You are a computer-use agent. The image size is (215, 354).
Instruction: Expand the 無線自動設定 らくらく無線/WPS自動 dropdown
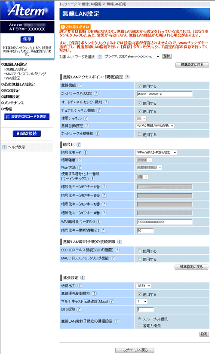(x=155, y=126)
